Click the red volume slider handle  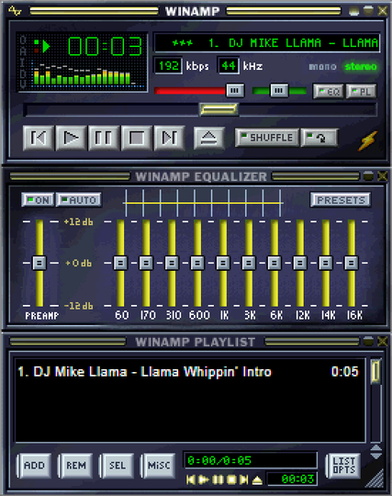coord(235,91)
